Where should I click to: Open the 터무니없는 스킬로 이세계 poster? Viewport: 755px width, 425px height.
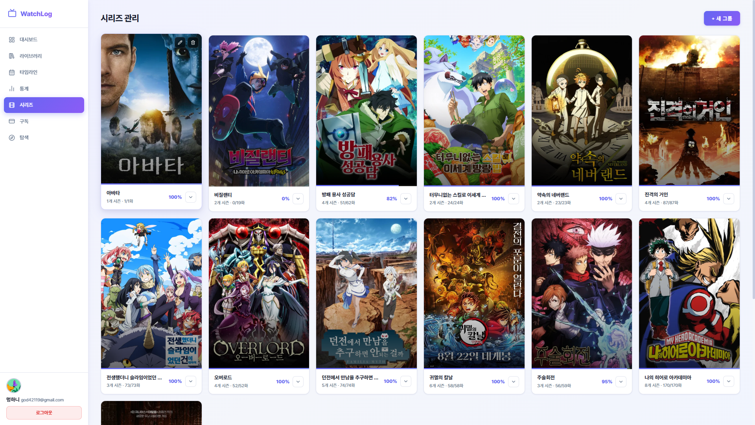pyautogui.click(x=474, y=110)
